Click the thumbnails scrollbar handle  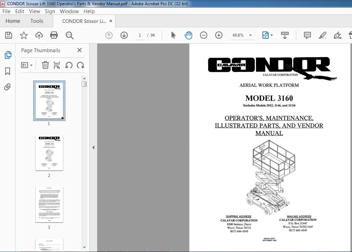point(84,84)
